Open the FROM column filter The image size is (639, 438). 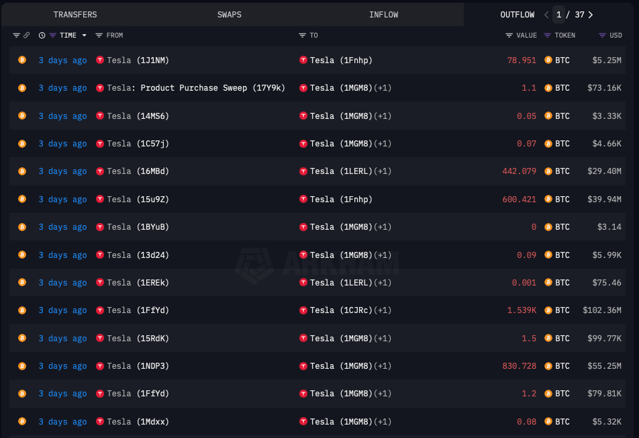click(99, 36)
